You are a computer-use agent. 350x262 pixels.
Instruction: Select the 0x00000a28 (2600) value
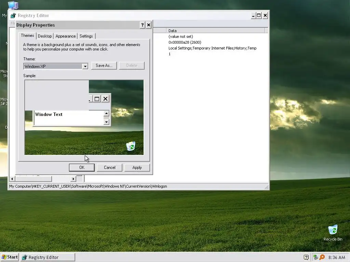[x=185, y=42]
